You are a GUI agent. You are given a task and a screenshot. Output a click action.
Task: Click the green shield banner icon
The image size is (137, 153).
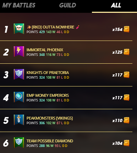(19, 142)
